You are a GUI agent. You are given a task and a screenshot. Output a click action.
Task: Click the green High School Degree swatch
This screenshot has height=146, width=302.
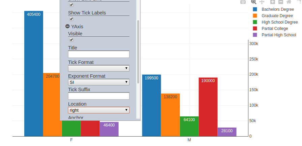click(255, 22)
